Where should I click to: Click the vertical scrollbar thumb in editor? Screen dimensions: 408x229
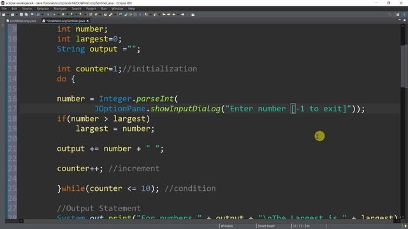(x=403, y=66)
